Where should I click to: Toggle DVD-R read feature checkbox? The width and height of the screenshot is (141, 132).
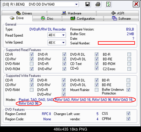pos(64,54)
